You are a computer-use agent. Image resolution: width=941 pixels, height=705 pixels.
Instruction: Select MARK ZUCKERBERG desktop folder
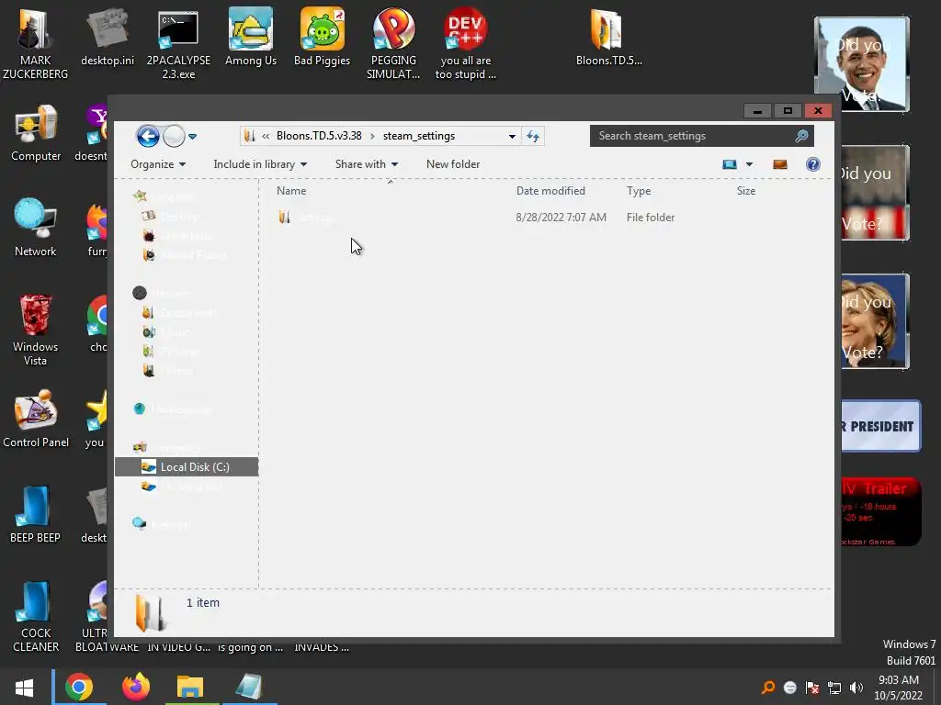click(36, 45)
